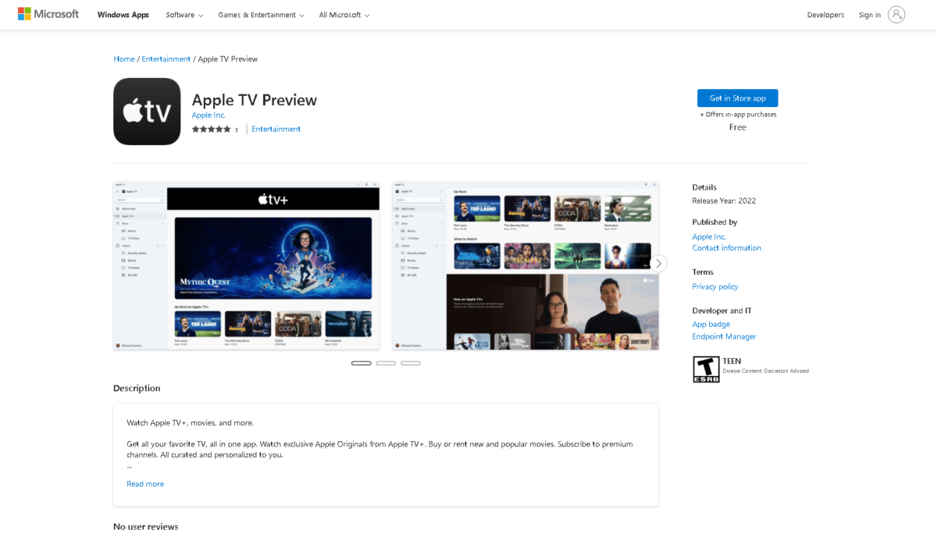
Task: Go to Windows Apps in header
Action: 123,15
